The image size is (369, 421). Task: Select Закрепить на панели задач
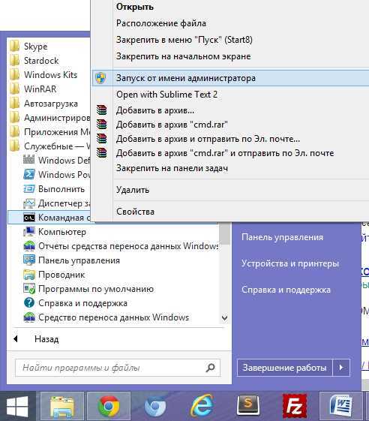point(172,168)
